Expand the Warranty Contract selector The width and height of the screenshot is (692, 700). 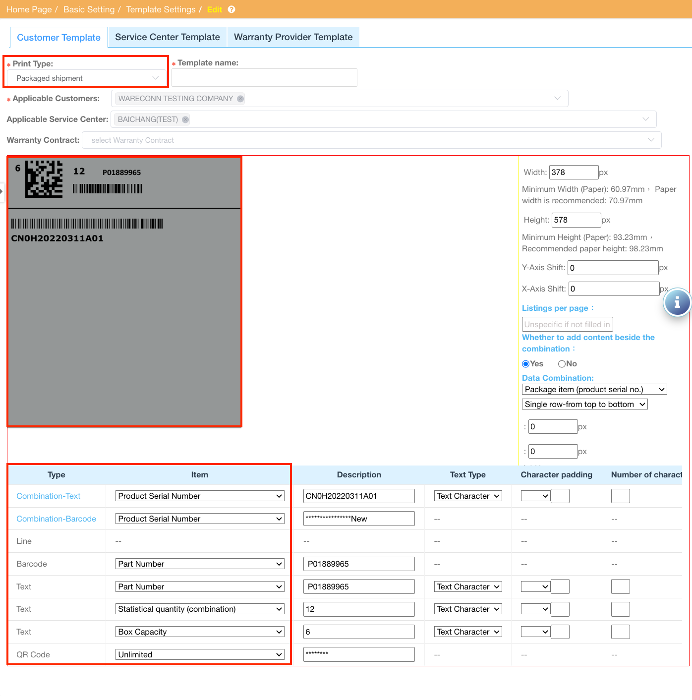coord(371,140)
